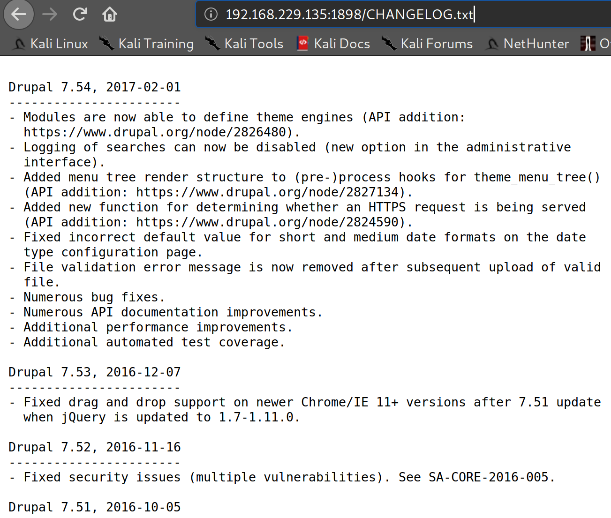611x518 pixels.
Task: Click the forward navigation arrow
Action: [x=49, y=15]
